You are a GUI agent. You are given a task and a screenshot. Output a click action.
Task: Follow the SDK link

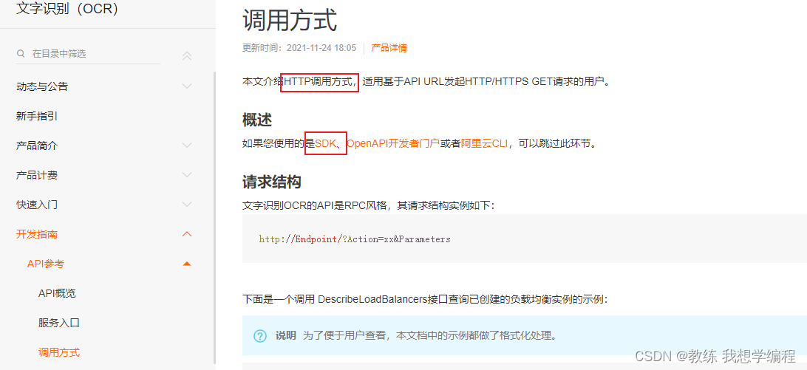tap(325, 143)
